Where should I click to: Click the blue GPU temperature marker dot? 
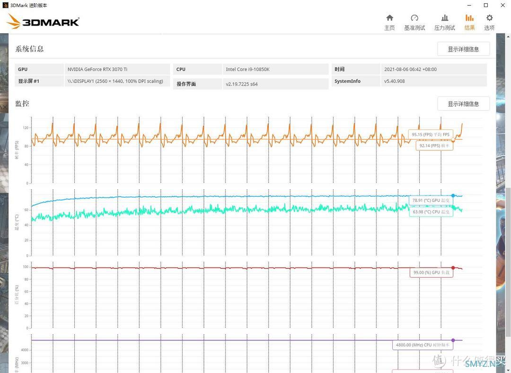[x=453, y=196]
